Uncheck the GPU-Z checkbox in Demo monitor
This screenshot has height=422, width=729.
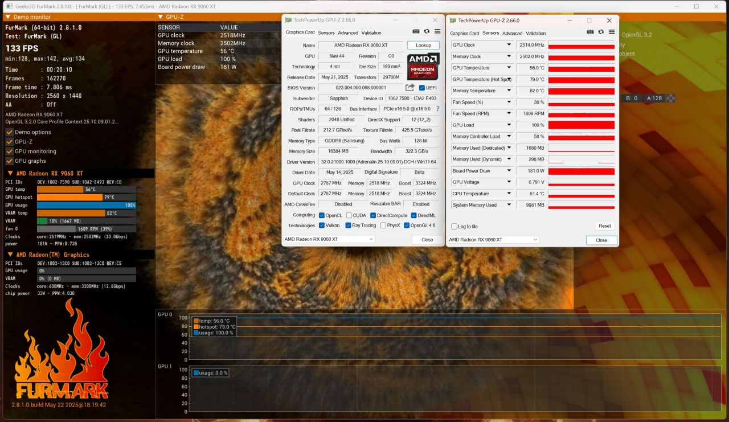click(9, 142)
